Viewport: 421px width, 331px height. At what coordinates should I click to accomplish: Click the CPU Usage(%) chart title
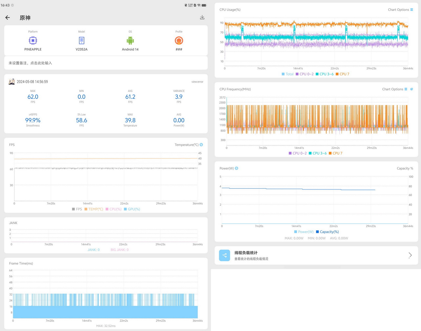click(x=230, y=10)
